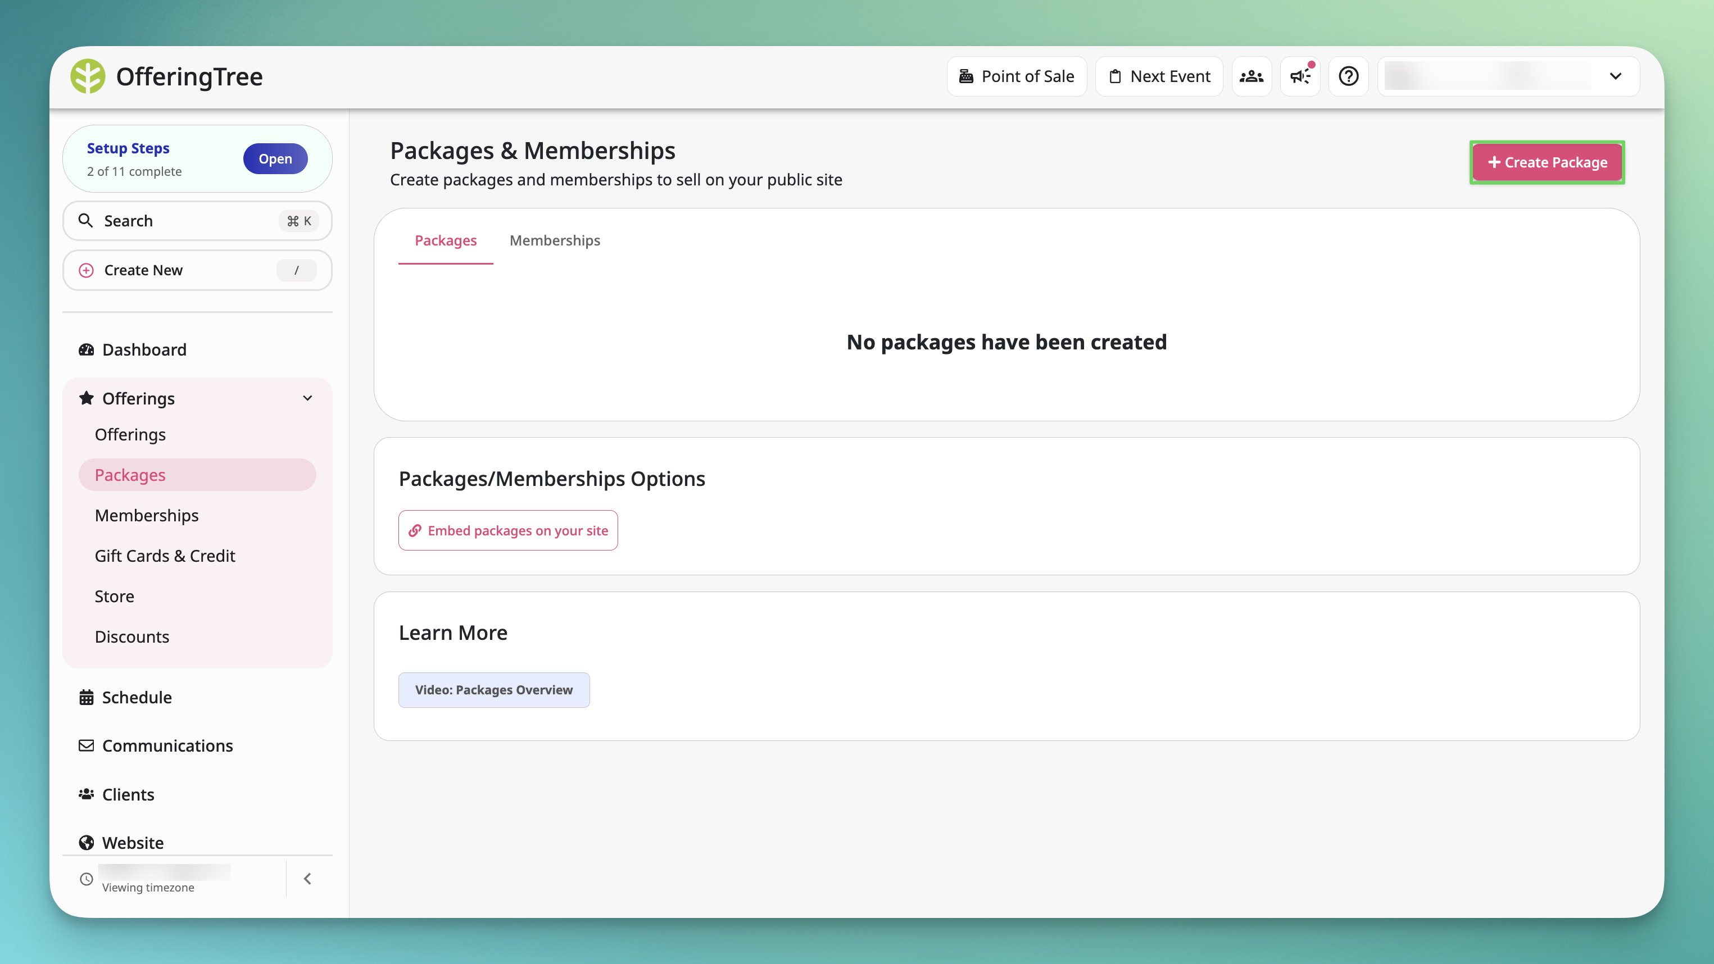Click the Viewing timezone label

click(148, 888)
